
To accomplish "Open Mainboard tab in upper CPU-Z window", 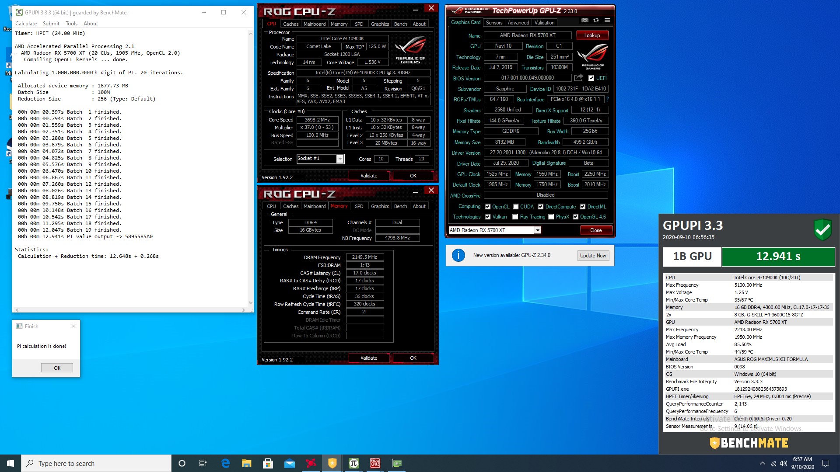I will tap(315, 24).
